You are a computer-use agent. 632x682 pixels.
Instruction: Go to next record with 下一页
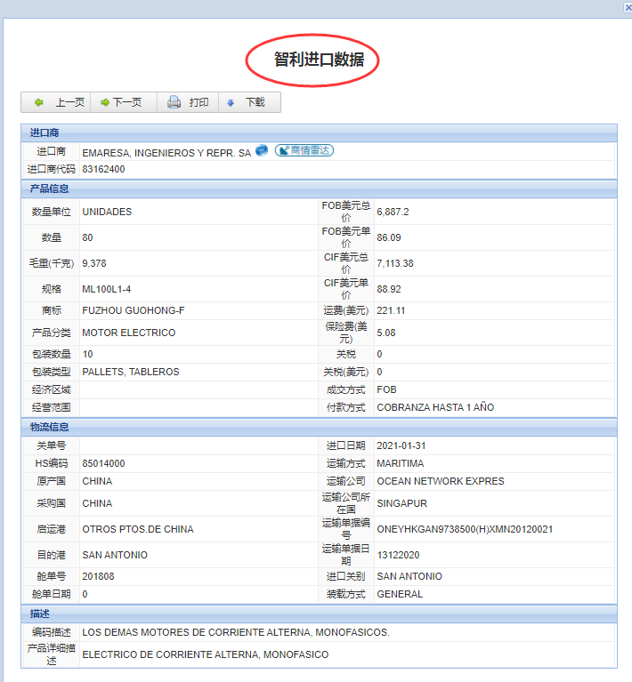pyautogui.click(x=122, y=102)
